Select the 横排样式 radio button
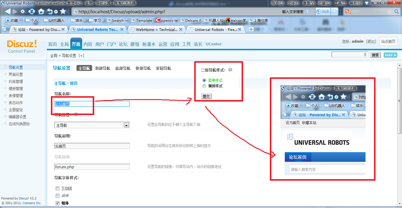This screenshot has width=402, height=208. coord(204,86)
